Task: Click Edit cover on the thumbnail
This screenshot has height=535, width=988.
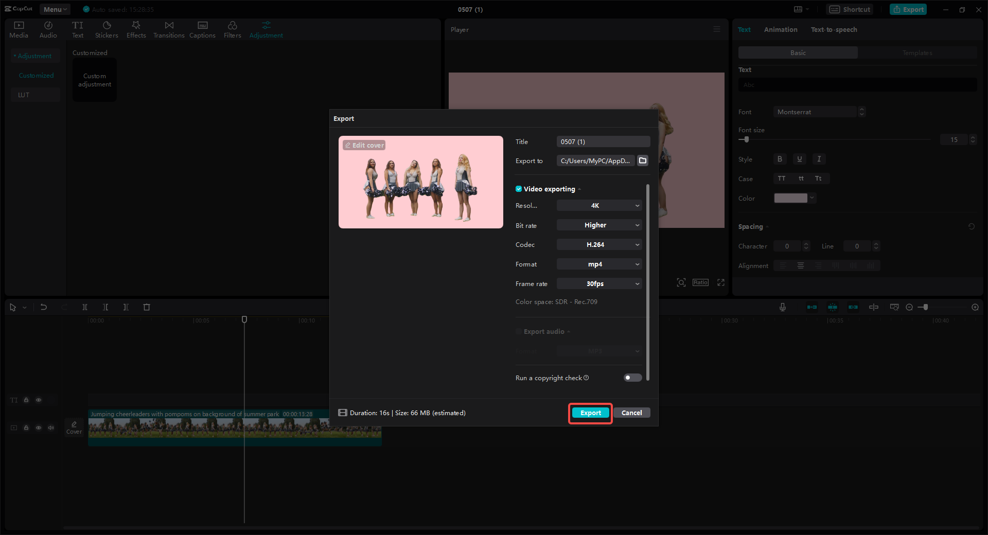Action: [364, 145]
